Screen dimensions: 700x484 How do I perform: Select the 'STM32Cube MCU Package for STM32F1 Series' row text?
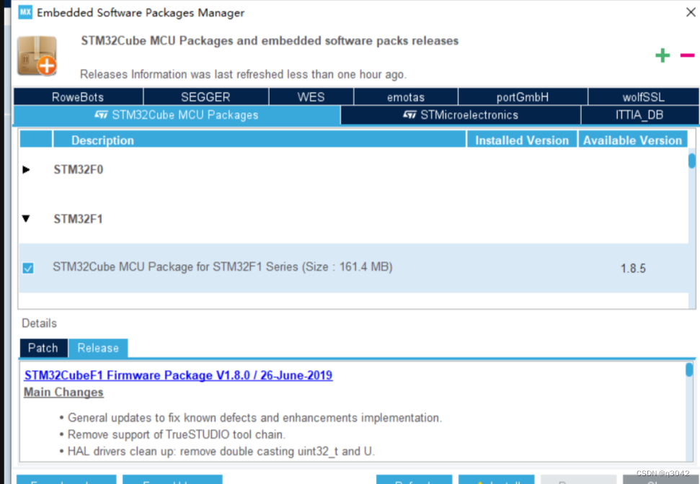tap(223, 266)
